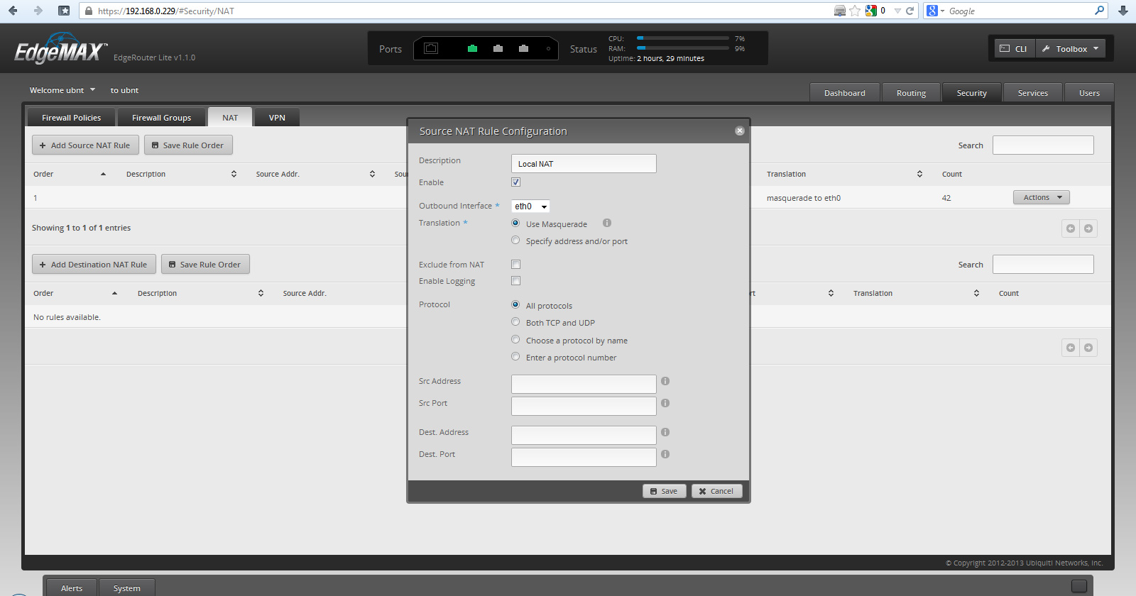Select Use Masquerade radio option

pos(516,223)
